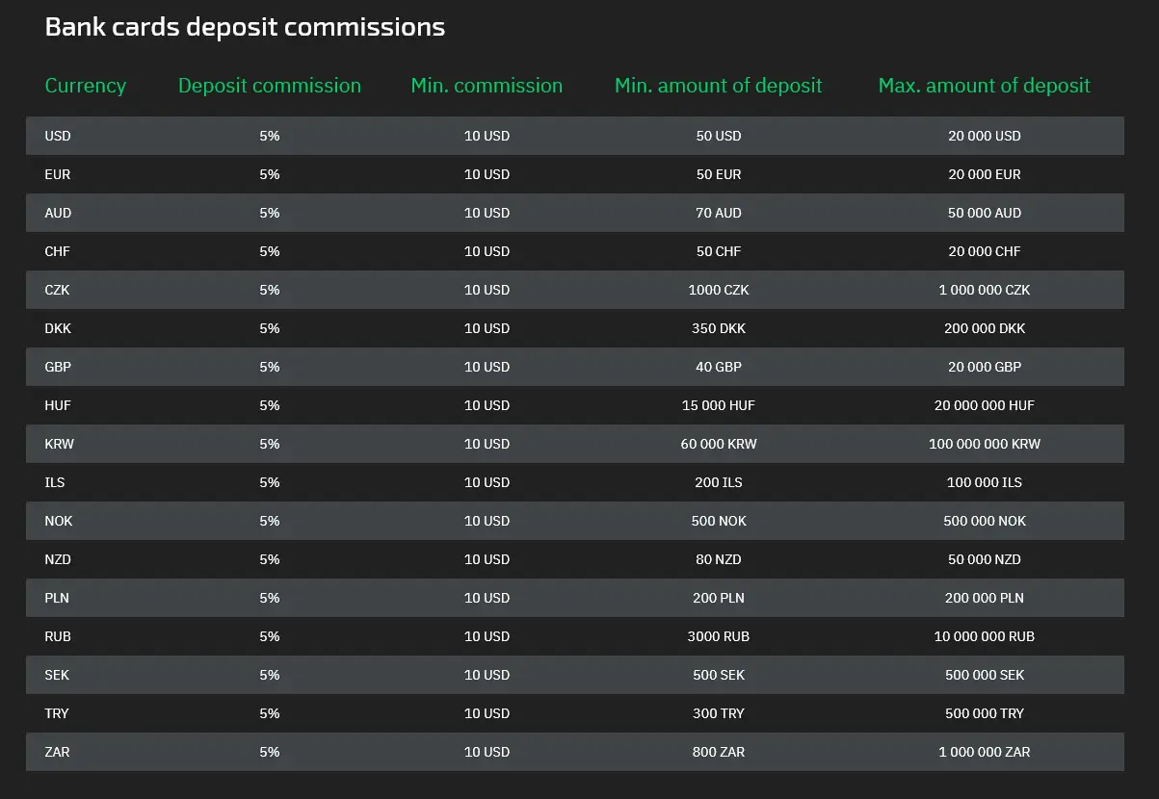Click the 5% commission in USD row
The width and height of the screenshot is (1159, 799).
[270, 136]
